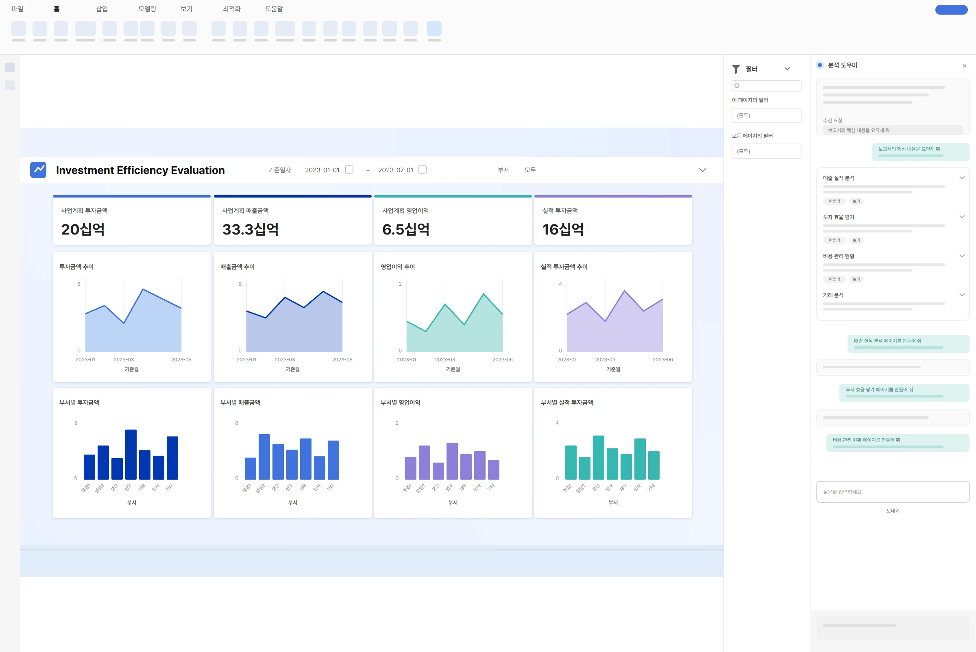Screen dimensions: 976x652
Task: Click 보기 under 매출 실적 분석
Action: pos(856,201)
